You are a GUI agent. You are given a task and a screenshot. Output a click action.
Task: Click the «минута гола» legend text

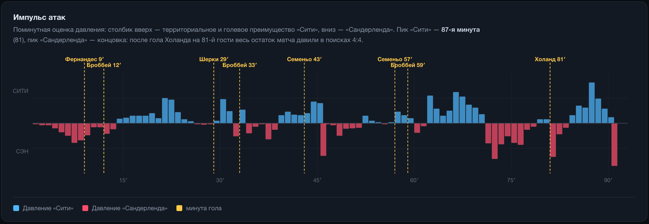tap(204, 208)
